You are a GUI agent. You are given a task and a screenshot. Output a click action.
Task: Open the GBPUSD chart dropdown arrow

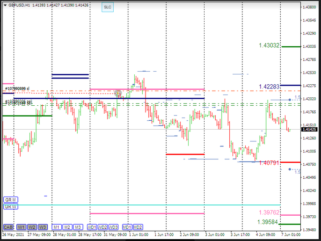4,5
